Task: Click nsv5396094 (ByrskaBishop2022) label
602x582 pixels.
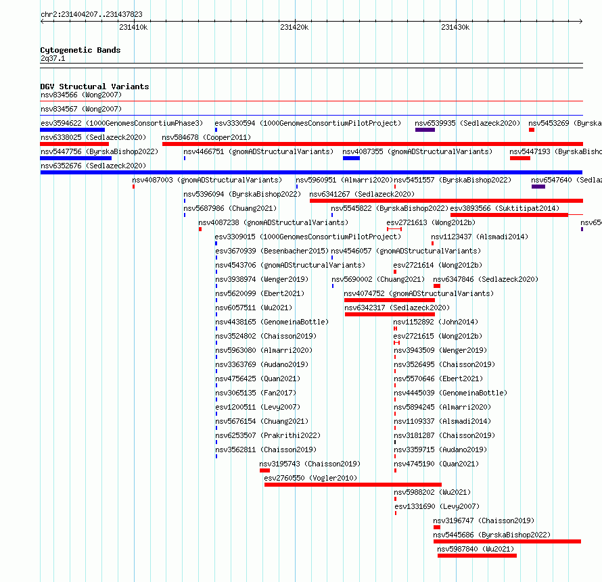Action: (242, 194)
